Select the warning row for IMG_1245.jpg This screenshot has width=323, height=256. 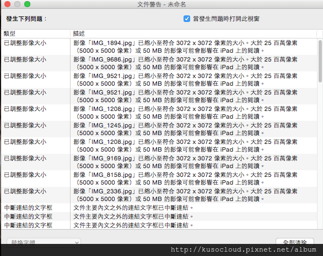(159, 129)
